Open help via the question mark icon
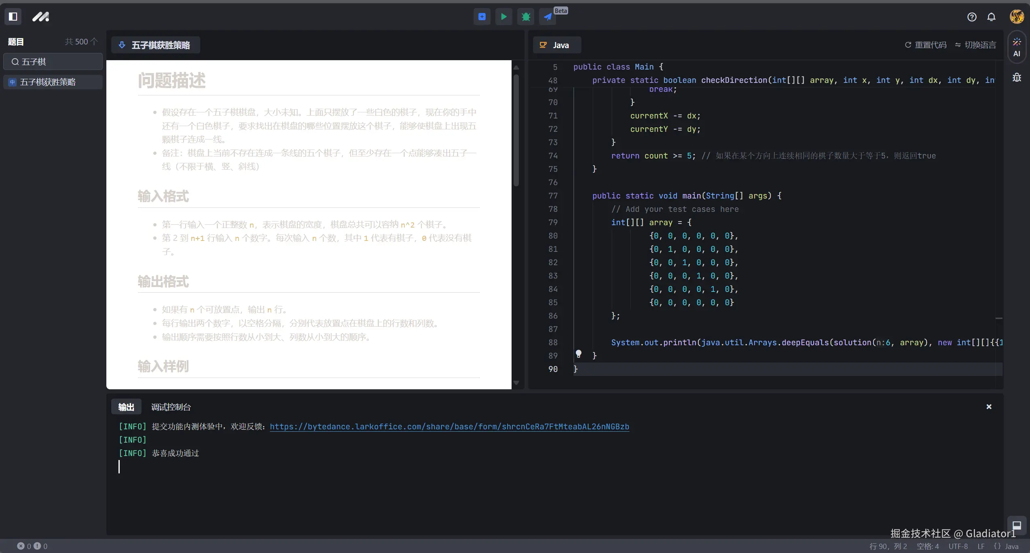This screenshot has height=553, width=1030. pos(971,17)
